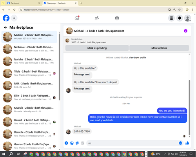Attach a photo to the message
This screenshot has height=157, width=196.
tap(72, 143)
